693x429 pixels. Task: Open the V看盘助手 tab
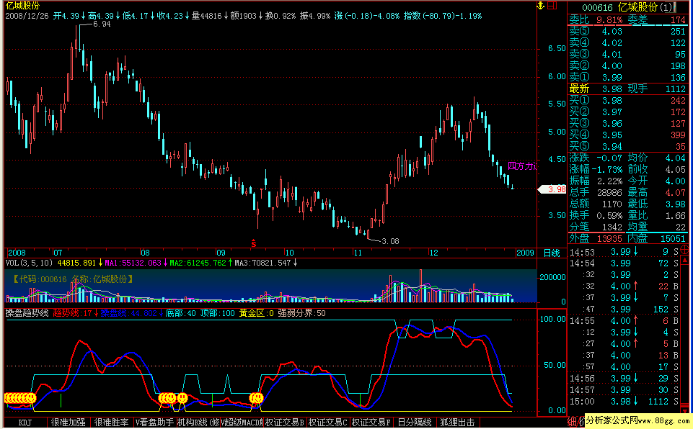pos(155,423)
